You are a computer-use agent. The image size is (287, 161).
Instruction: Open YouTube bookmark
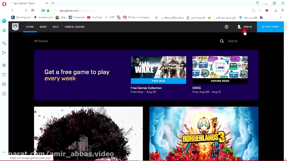[95, 17]
